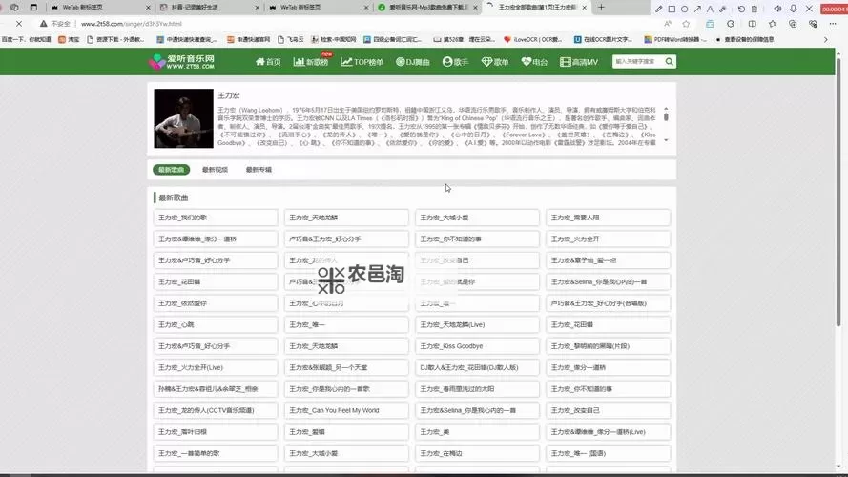
Task: Select the 最新歌曲 tab
Action: 172,170
